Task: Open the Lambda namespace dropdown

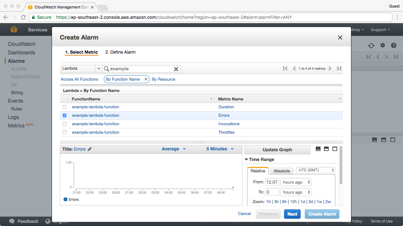Action: 81,69
